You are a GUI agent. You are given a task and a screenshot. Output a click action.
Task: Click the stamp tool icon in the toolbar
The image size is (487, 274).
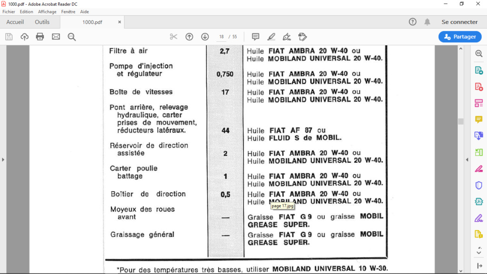point(302,37)
